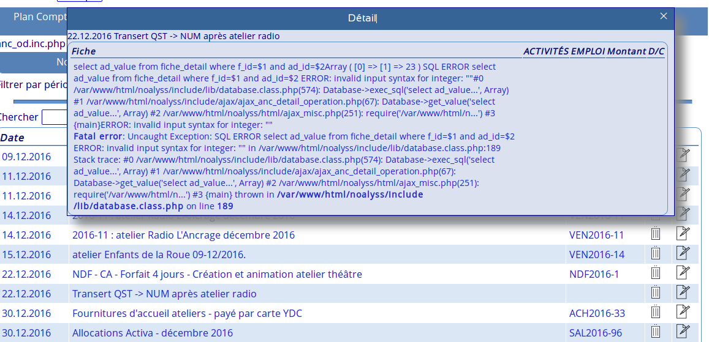Open edit icon for NDF2016-1 operation
709x342 pixels.
coord(682,273)
